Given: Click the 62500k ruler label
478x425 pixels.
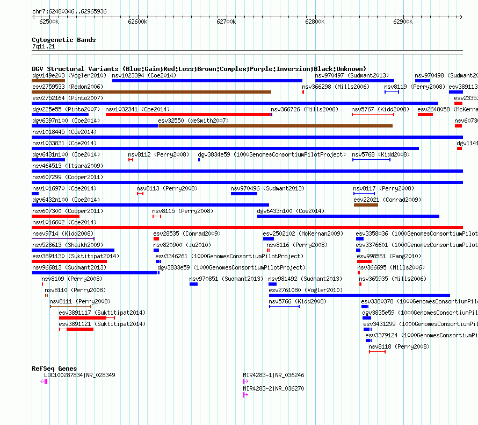Looking at the screenshot, I should point(49,22).
